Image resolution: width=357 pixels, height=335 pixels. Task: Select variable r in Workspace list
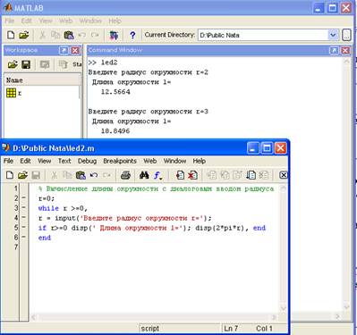(x=14, y=93)
